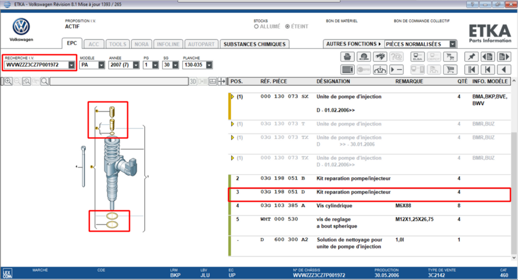Switch to the TOOLS tab
This screenshot has width=518, height=280.
(117, 44)
